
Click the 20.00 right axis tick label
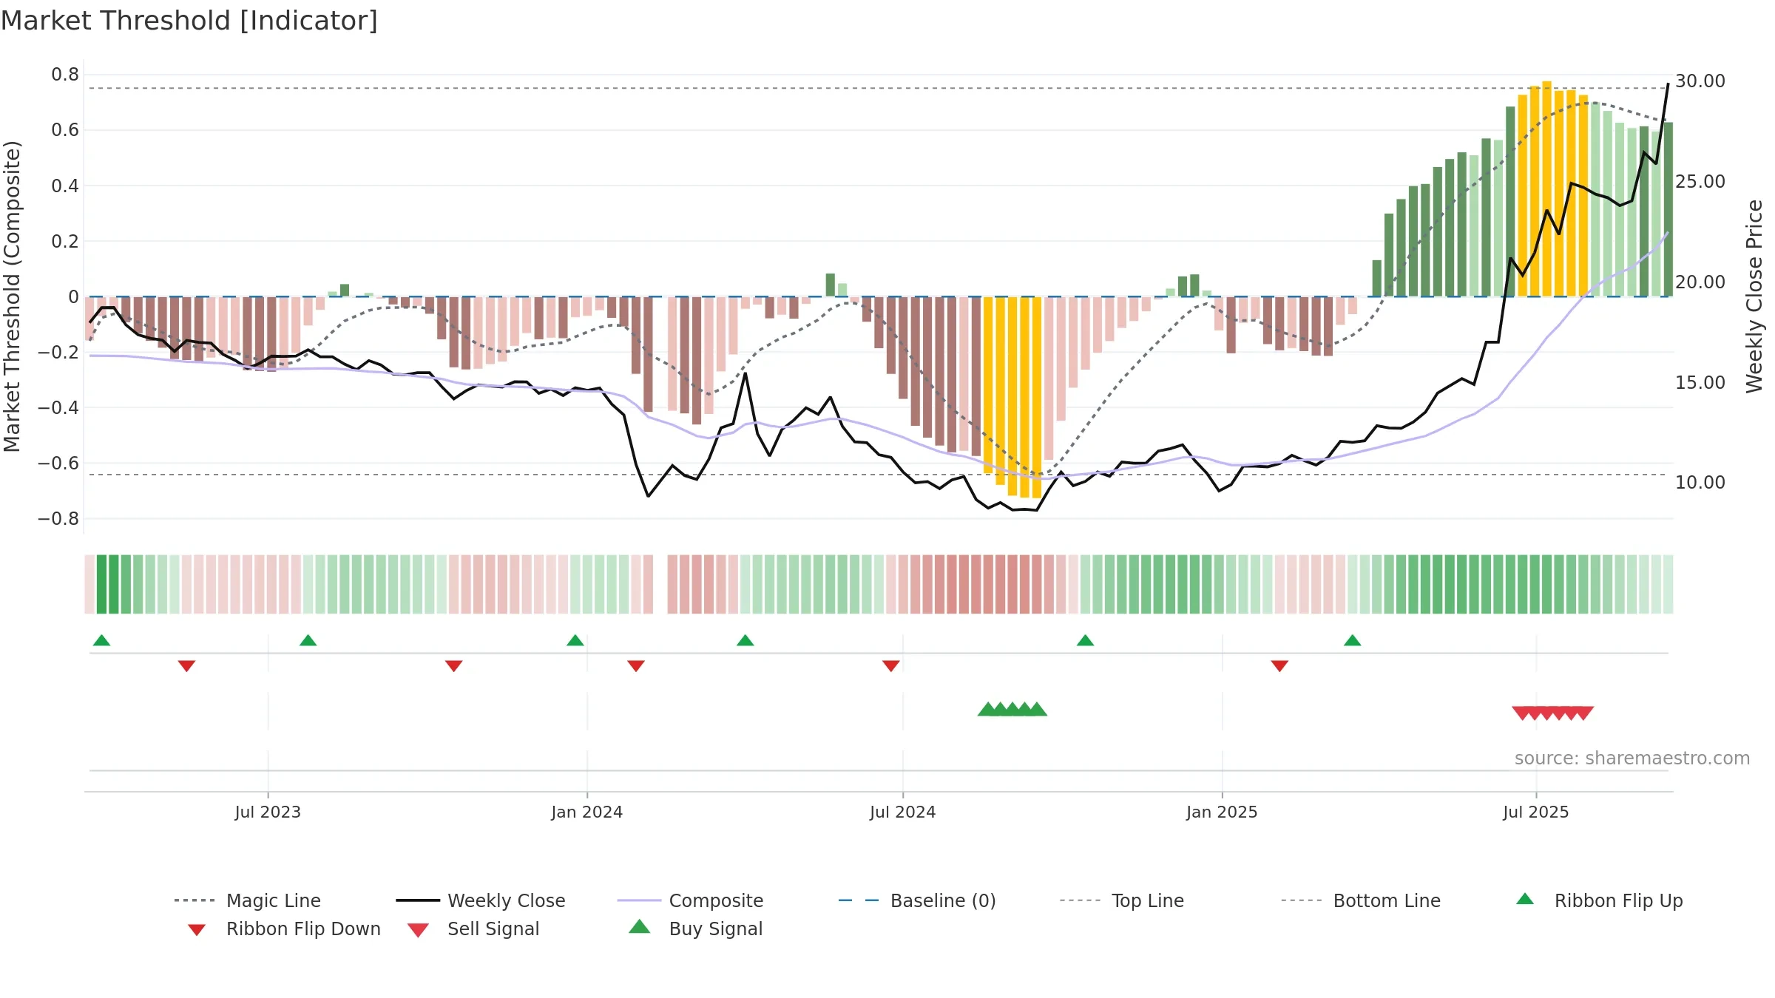pyautogui.click(x=1700, y=282)
